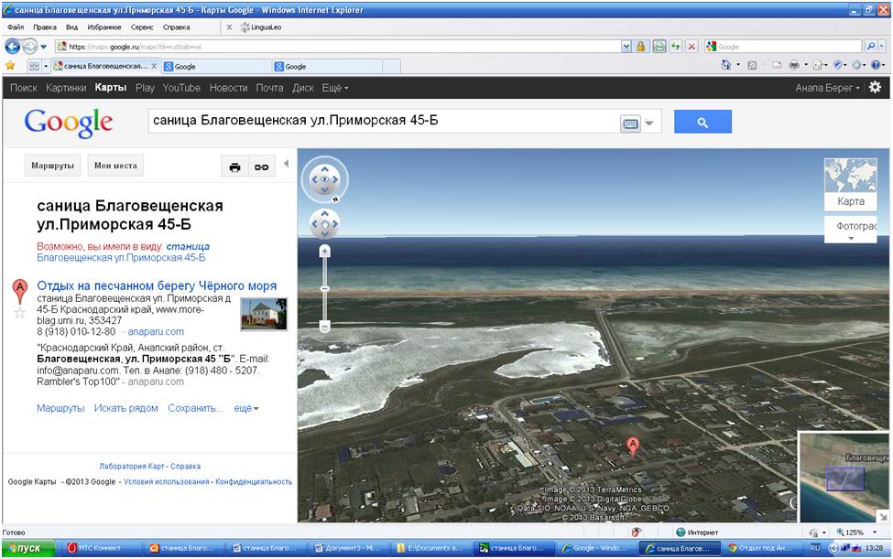Click the Quick Tabs grid icon

tap(34, 66)
